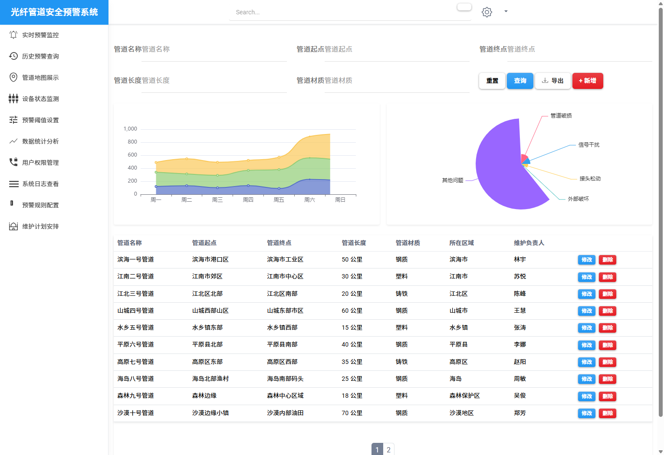Click the purple 其他问题 pie slice
664x455 pixels.
coord(499,169)
